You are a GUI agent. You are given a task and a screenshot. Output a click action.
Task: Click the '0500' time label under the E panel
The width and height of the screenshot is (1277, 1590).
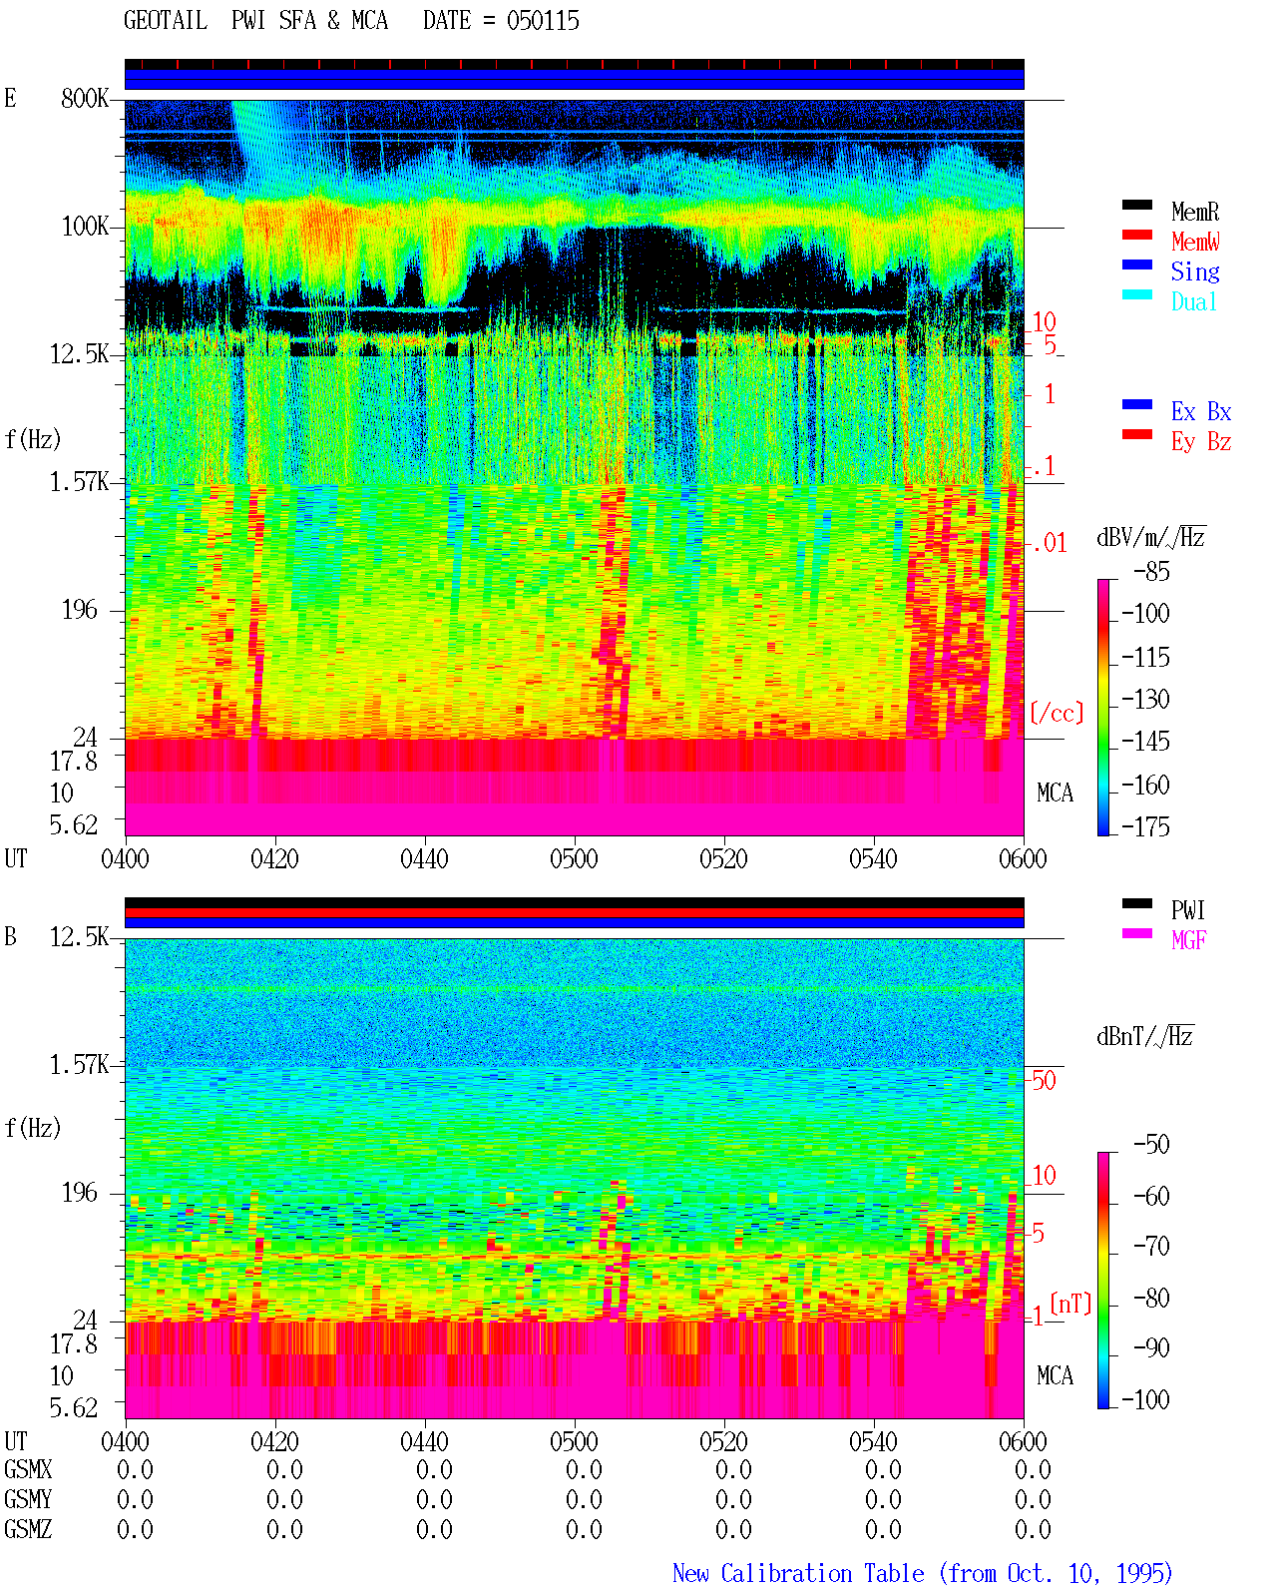coord(574,859)
